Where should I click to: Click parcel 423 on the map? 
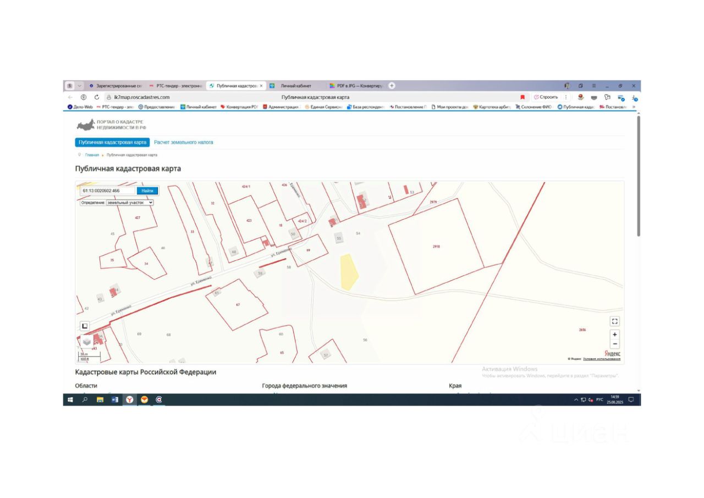249,220
